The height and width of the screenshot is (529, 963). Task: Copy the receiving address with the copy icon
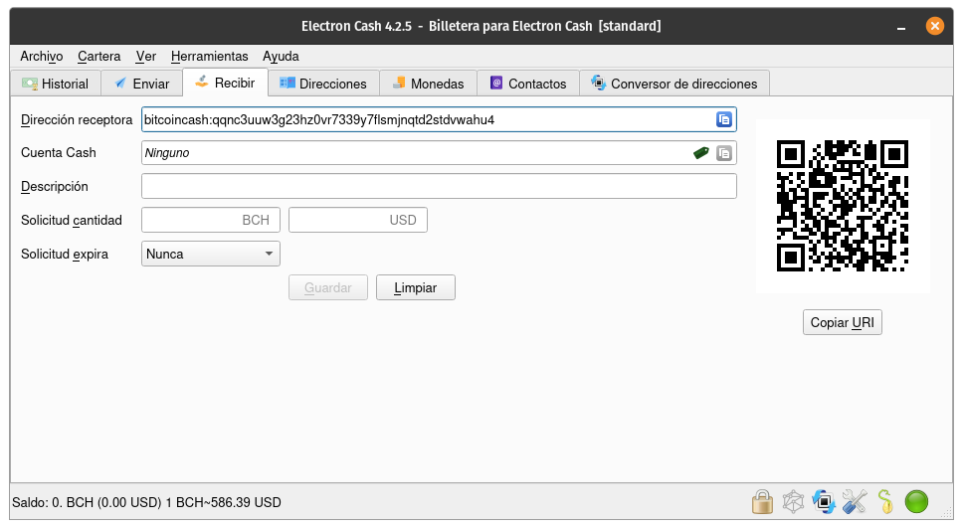[x=724, y=119]
